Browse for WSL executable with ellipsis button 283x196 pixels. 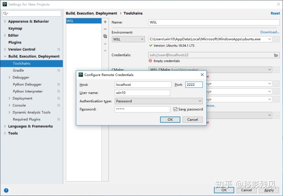pyautogui.click(x=276, y=39)
